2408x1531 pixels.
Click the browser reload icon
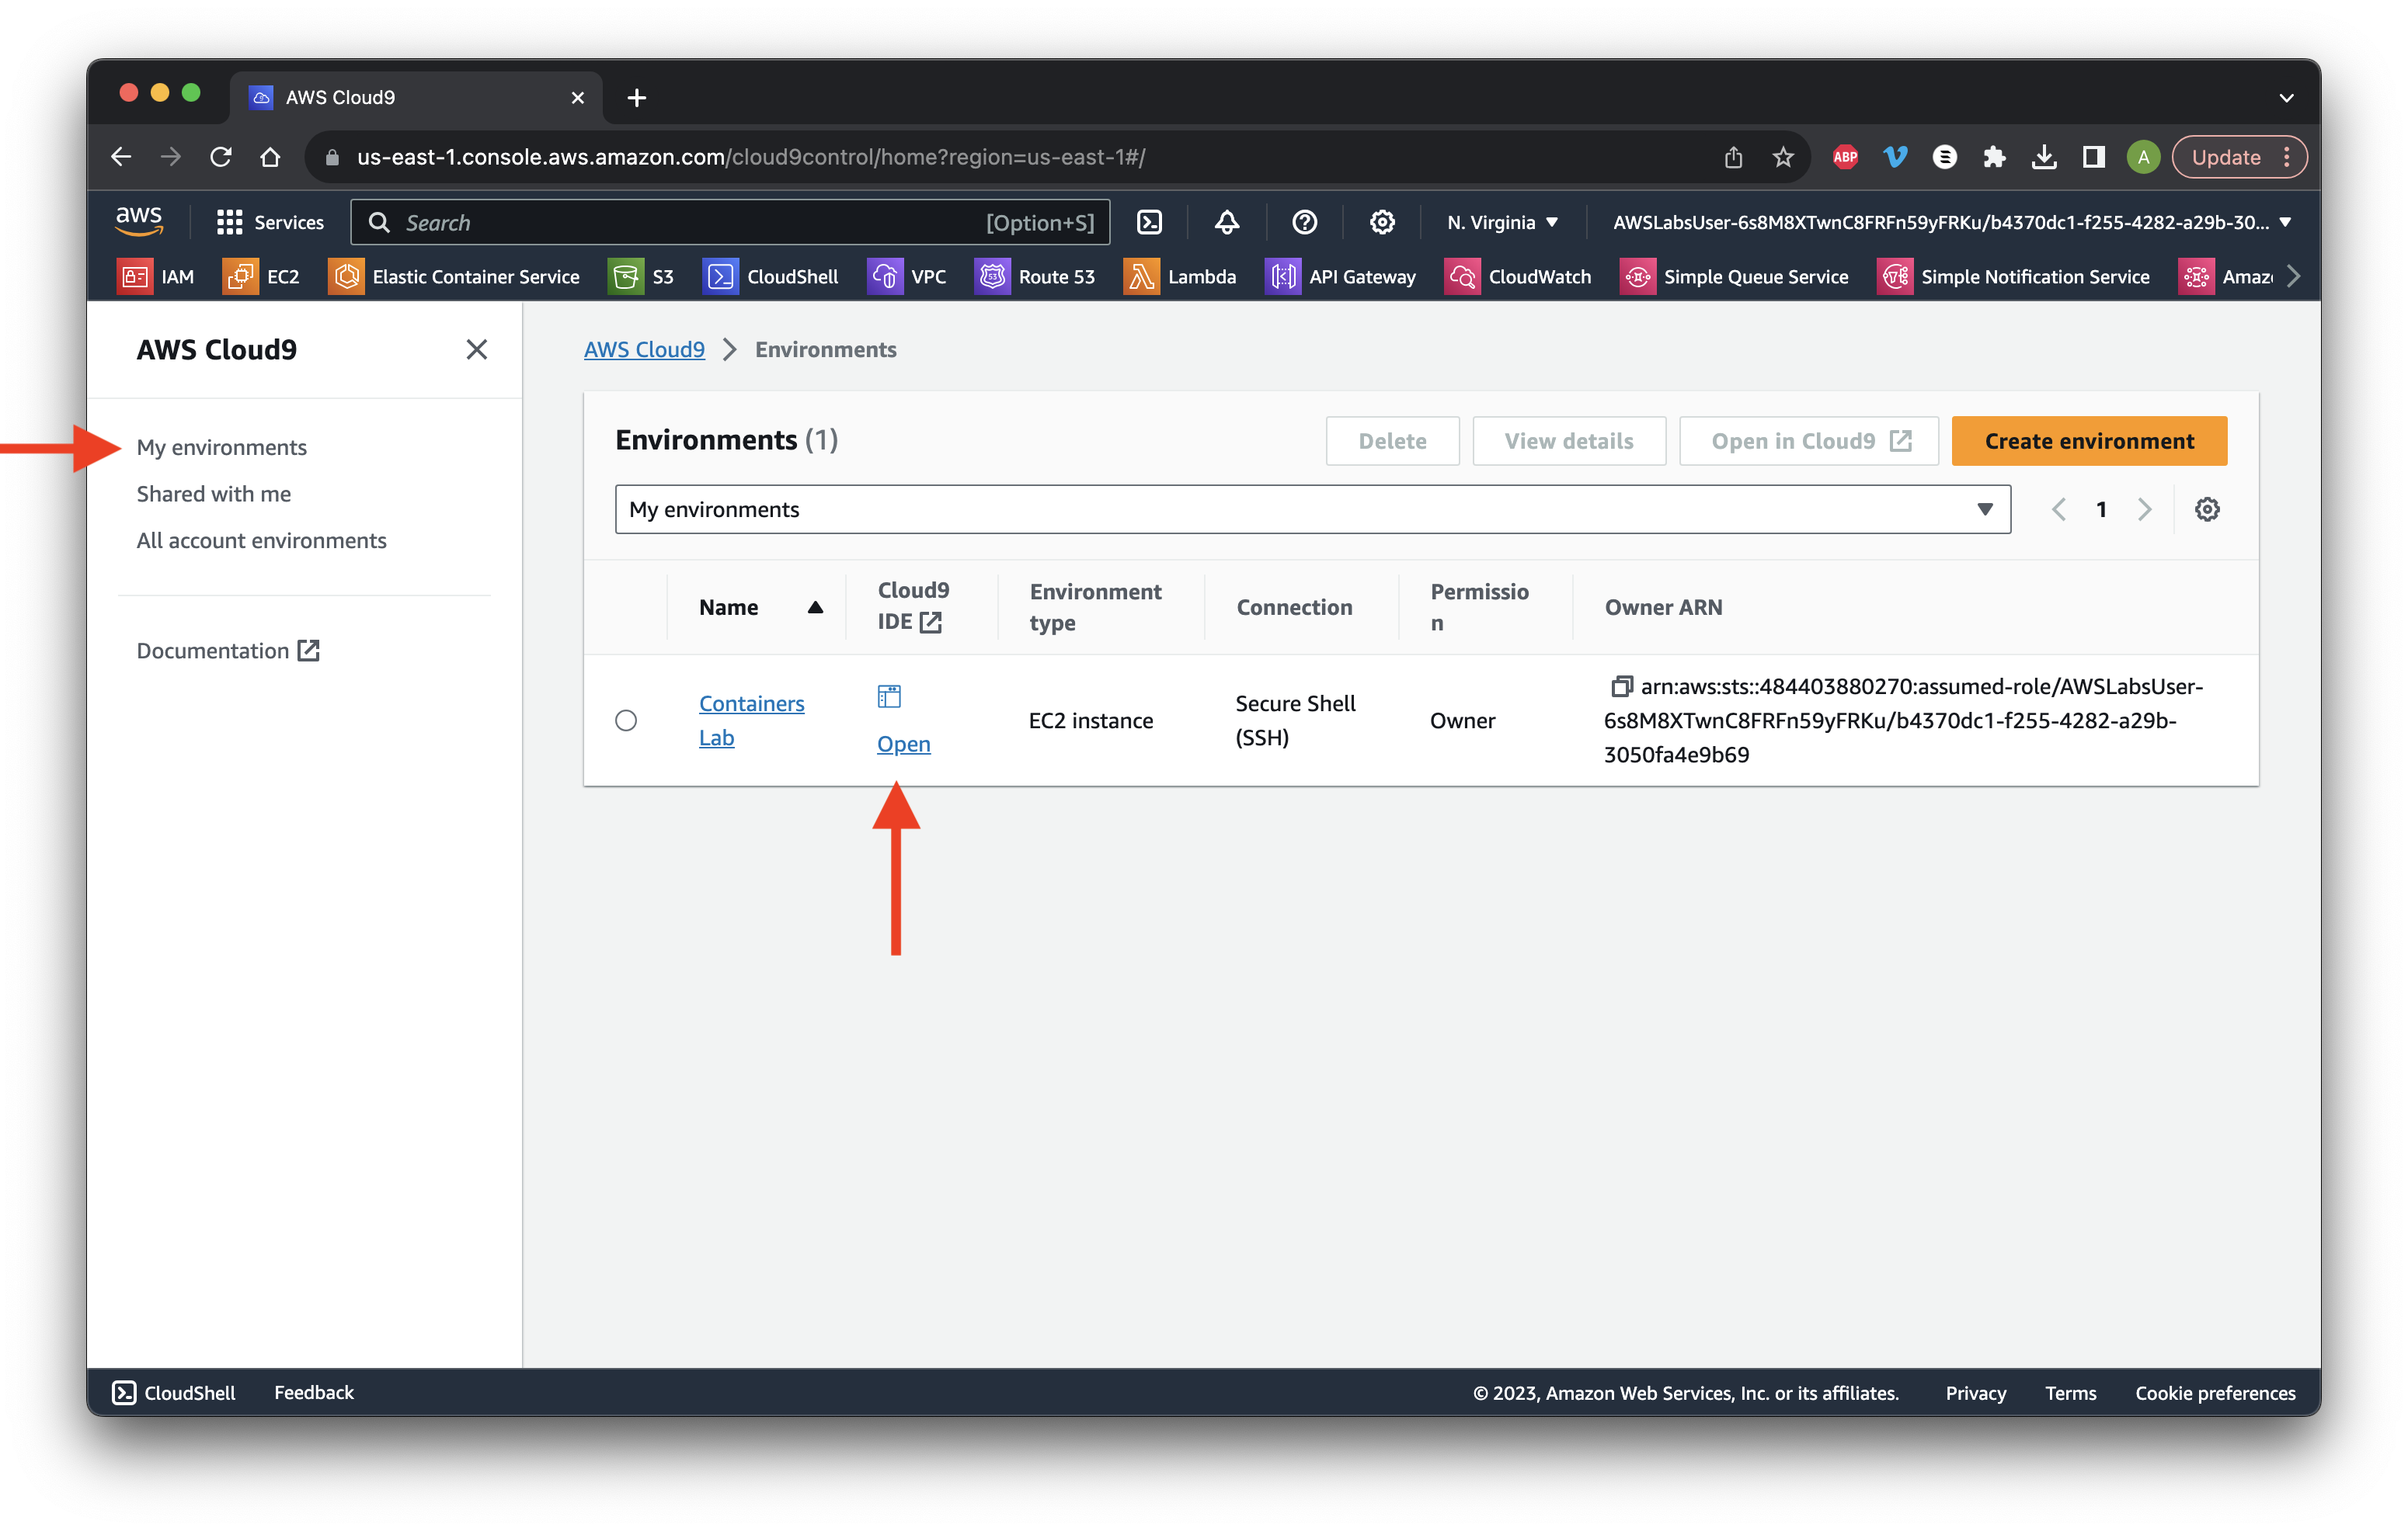click(221, 157)
